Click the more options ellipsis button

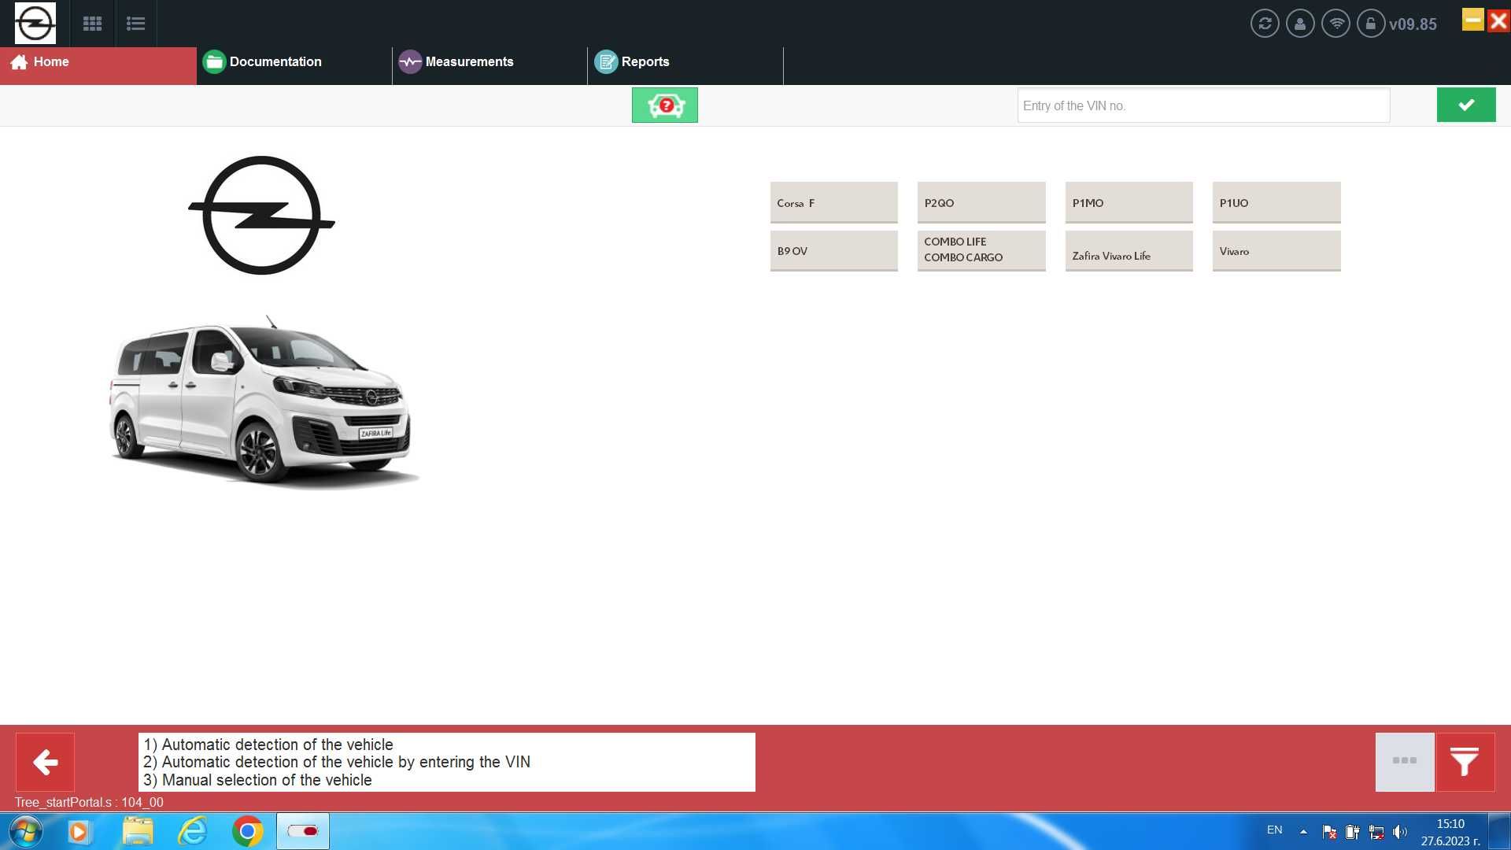(1404, 761)
